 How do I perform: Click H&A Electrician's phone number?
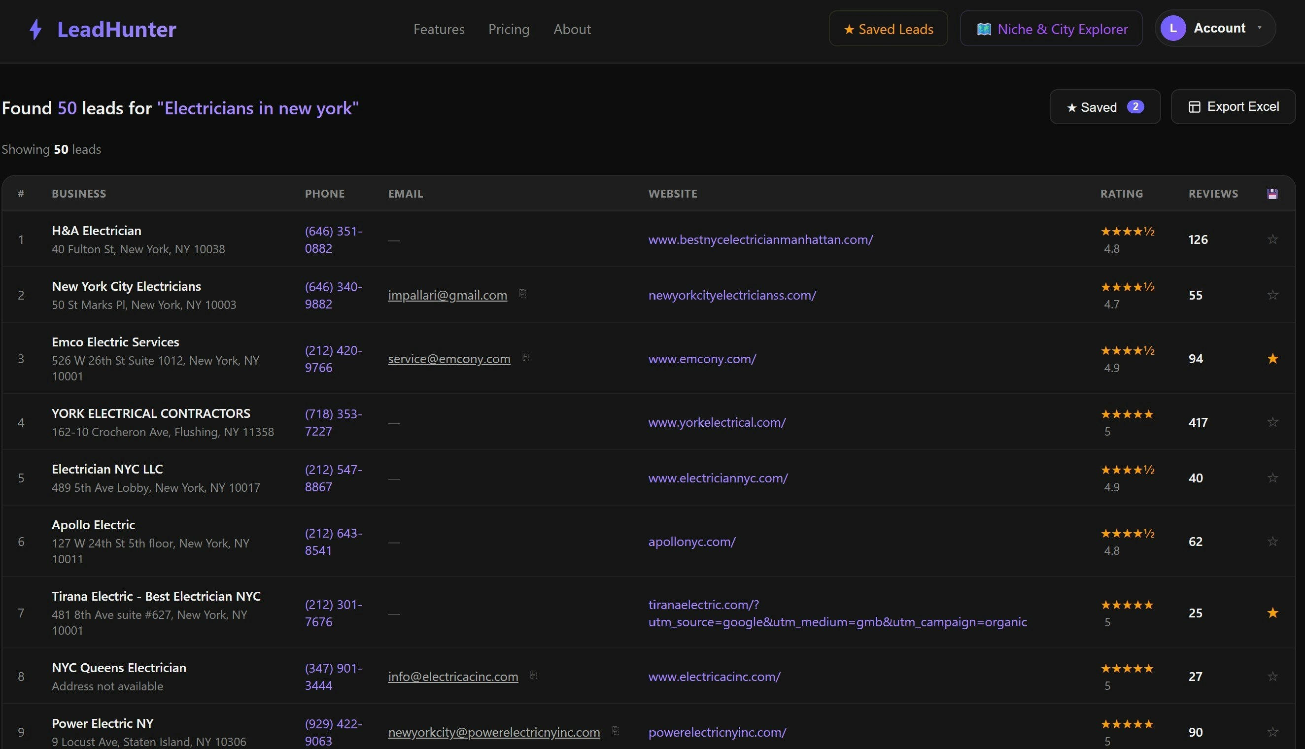(x=333, y=239)
